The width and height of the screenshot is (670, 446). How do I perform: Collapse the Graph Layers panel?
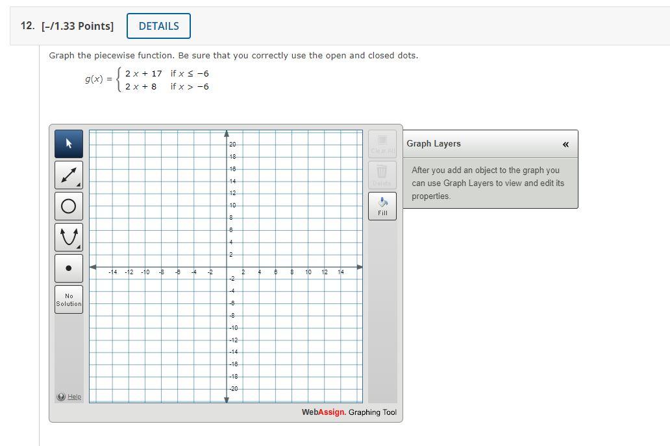click(565, 143)
